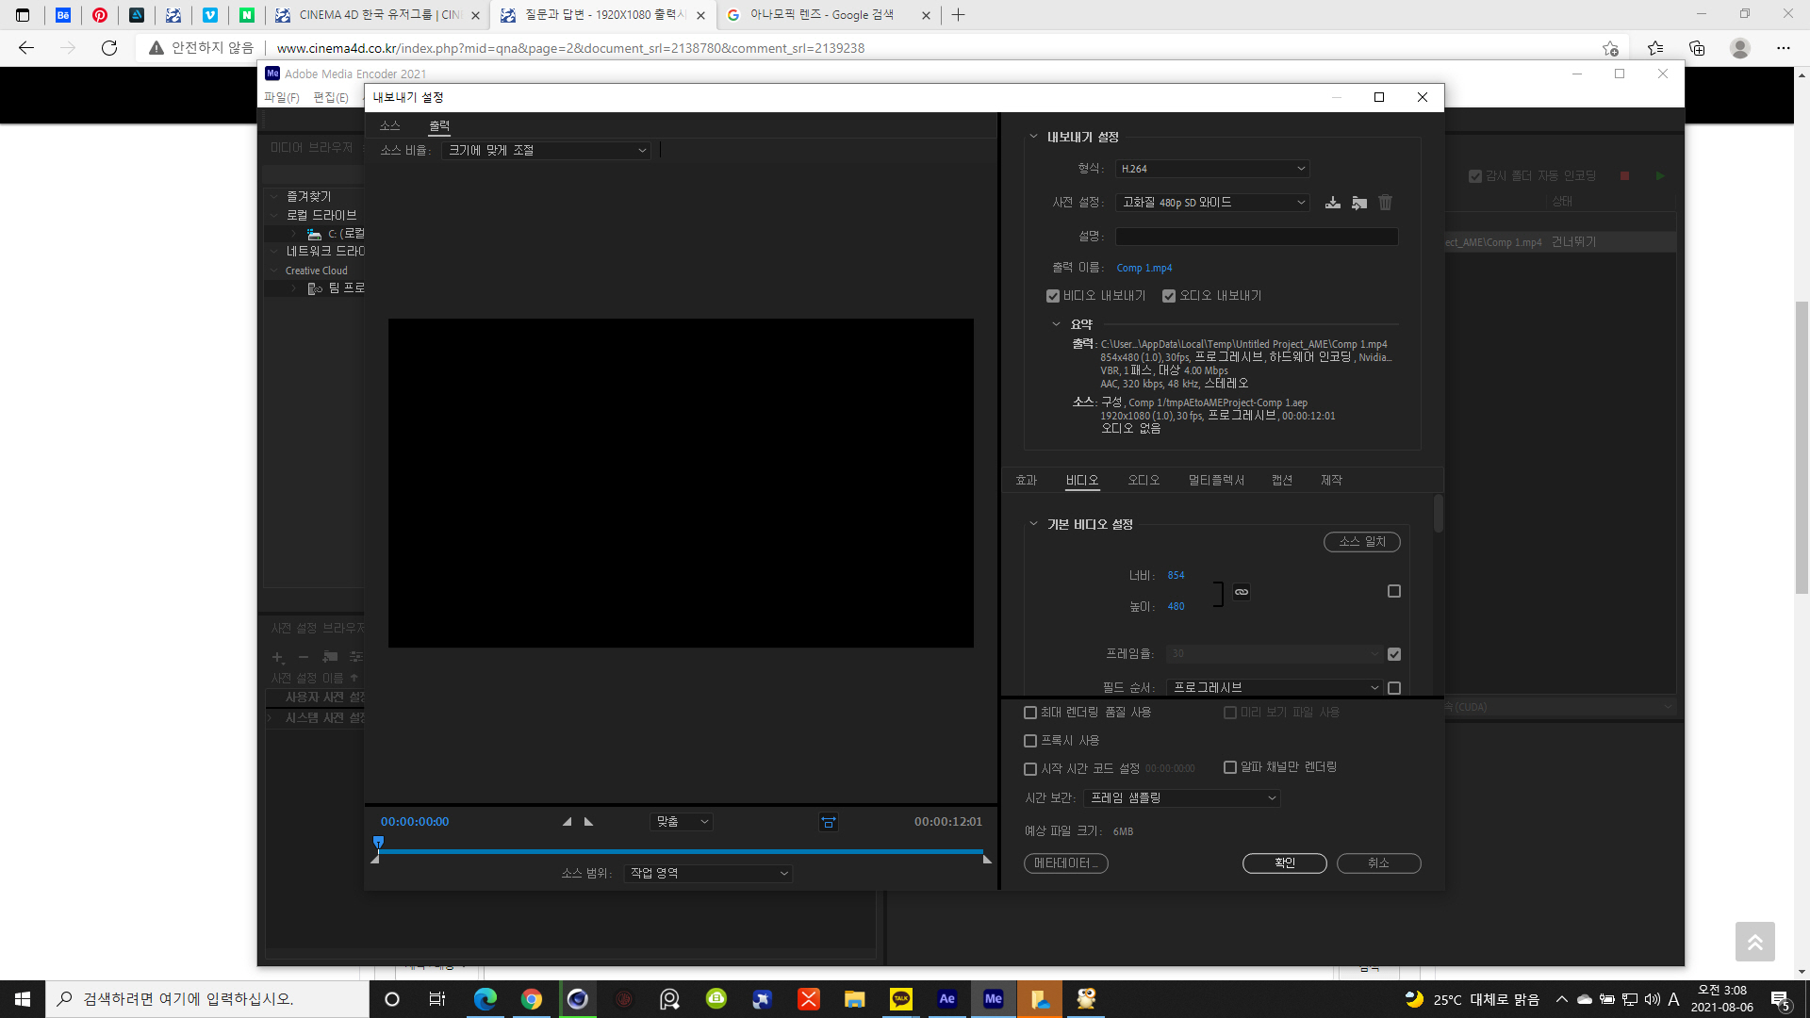
Task: Click the video settings panel scrollbar
Action: pyautogui.click(x=1439, y=514)
